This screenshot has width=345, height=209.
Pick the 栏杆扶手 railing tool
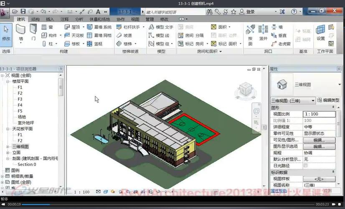(130, 27)
